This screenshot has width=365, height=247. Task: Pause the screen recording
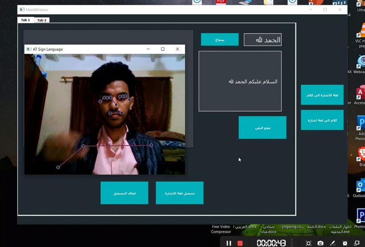(x=229, y=243)
